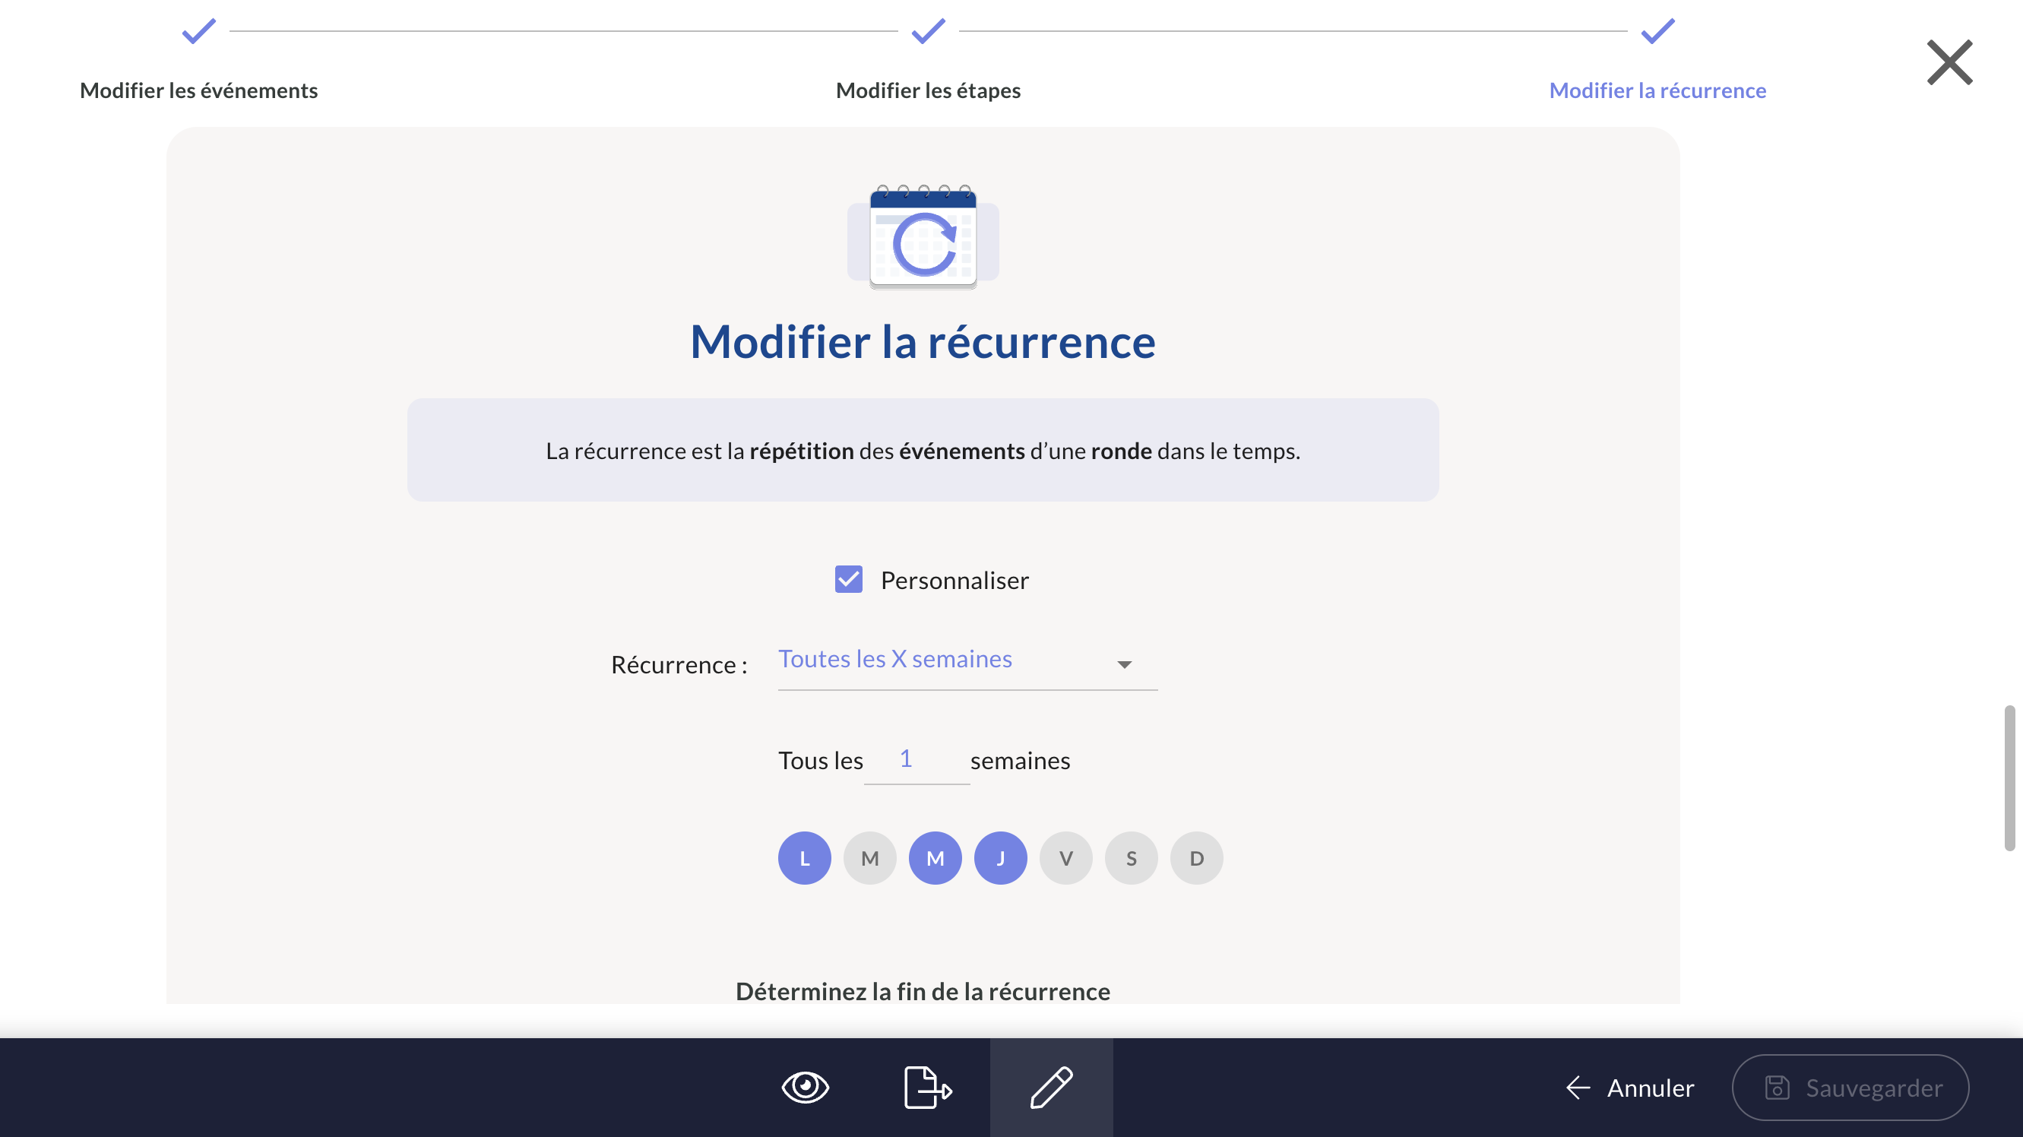Uncheck the Personnaliser checkbox
This screenshot has width=2023, height=1137.
click(848, 579)
